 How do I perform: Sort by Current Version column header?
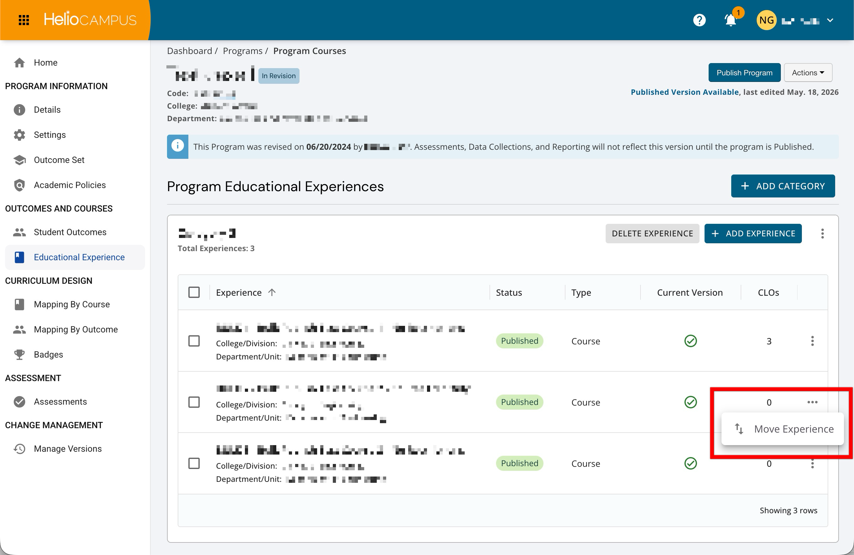click(x=690, y=292)
